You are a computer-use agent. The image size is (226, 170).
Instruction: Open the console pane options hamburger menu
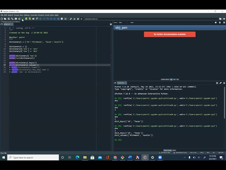click(x=224, y=83)
